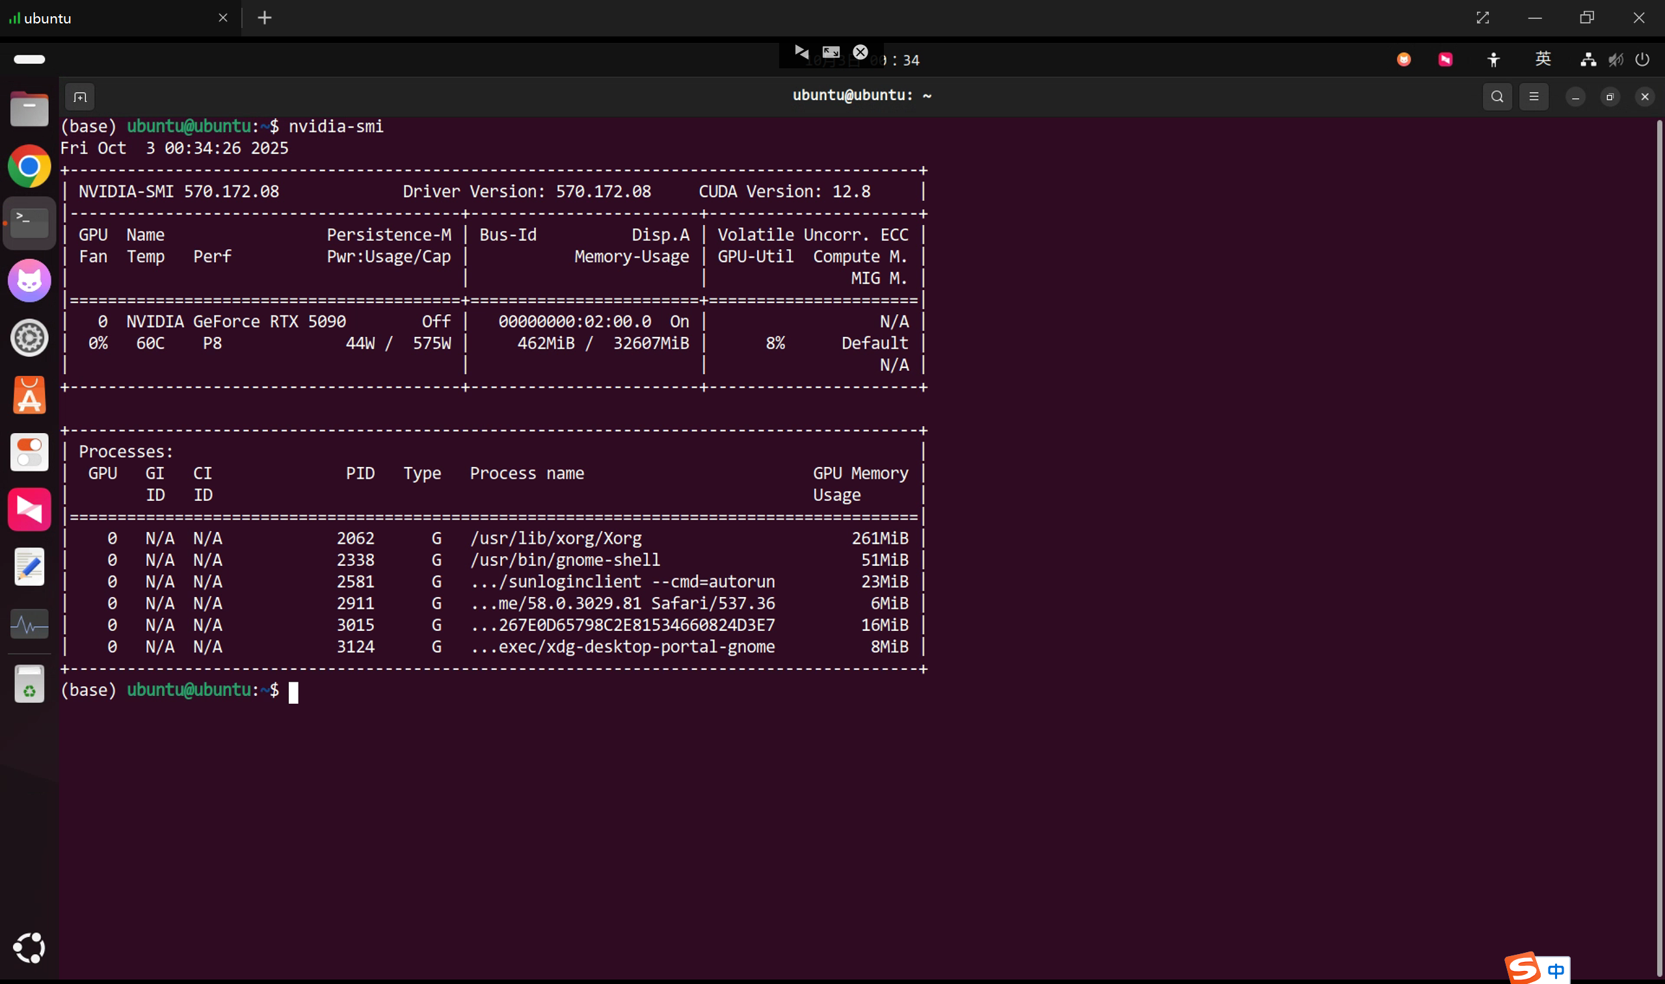
Task: Open the terminal hamburger menu
Action: (1533, 97)
